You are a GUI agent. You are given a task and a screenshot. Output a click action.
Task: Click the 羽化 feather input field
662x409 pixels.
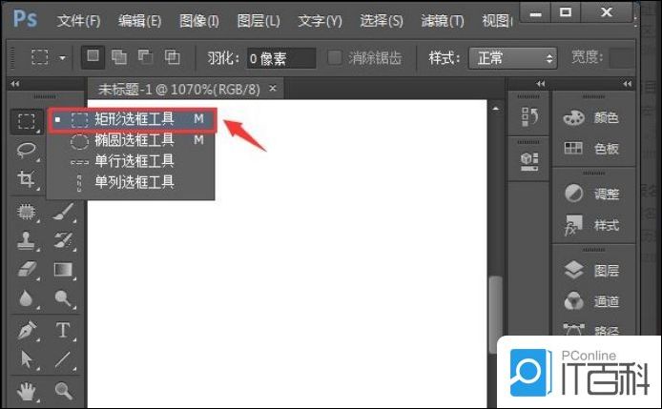[x=281, y=58]
